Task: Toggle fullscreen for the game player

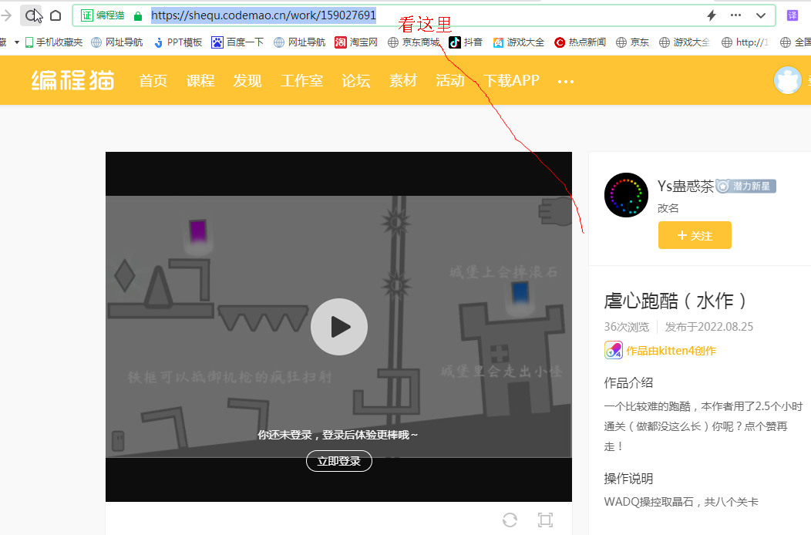Action: click(x=545, y=520)
